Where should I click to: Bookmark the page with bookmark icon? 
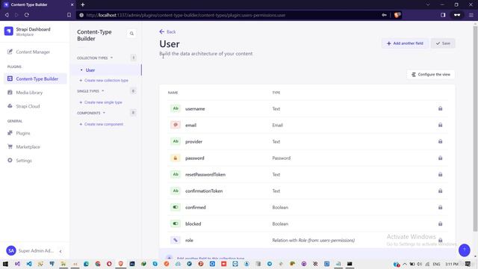click(x=69, y=15)
